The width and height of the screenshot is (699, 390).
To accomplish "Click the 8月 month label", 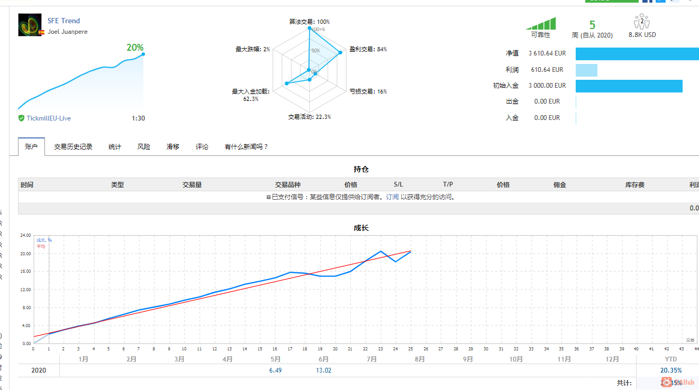I will tap(420, 359).
